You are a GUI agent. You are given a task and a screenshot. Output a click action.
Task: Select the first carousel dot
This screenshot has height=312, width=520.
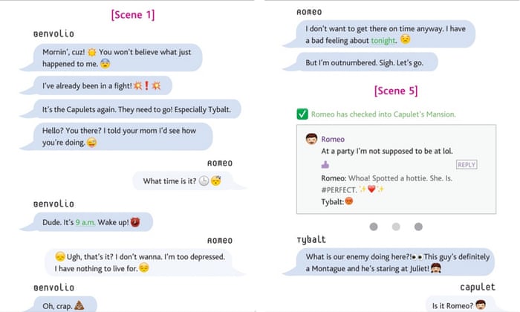pyautogui.click(x=373, y=227)
